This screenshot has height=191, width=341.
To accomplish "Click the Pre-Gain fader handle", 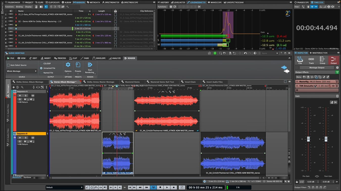I will point(308,139).
